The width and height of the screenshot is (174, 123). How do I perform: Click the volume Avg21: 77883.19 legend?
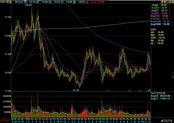(160, 99)
